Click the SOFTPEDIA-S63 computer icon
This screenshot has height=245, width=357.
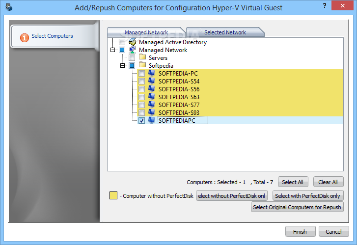(x=152, y=97)
